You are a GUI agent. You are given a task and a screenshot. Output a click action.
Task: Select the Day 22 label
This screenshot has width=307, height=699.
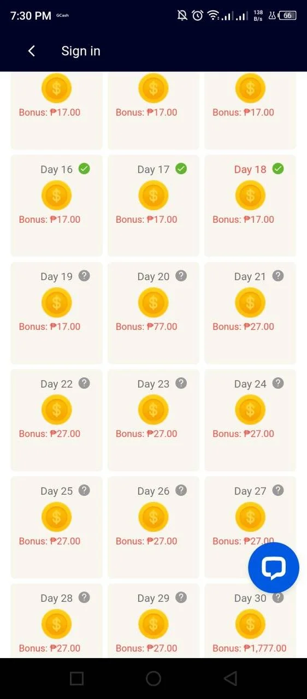[x=56, y=384]
